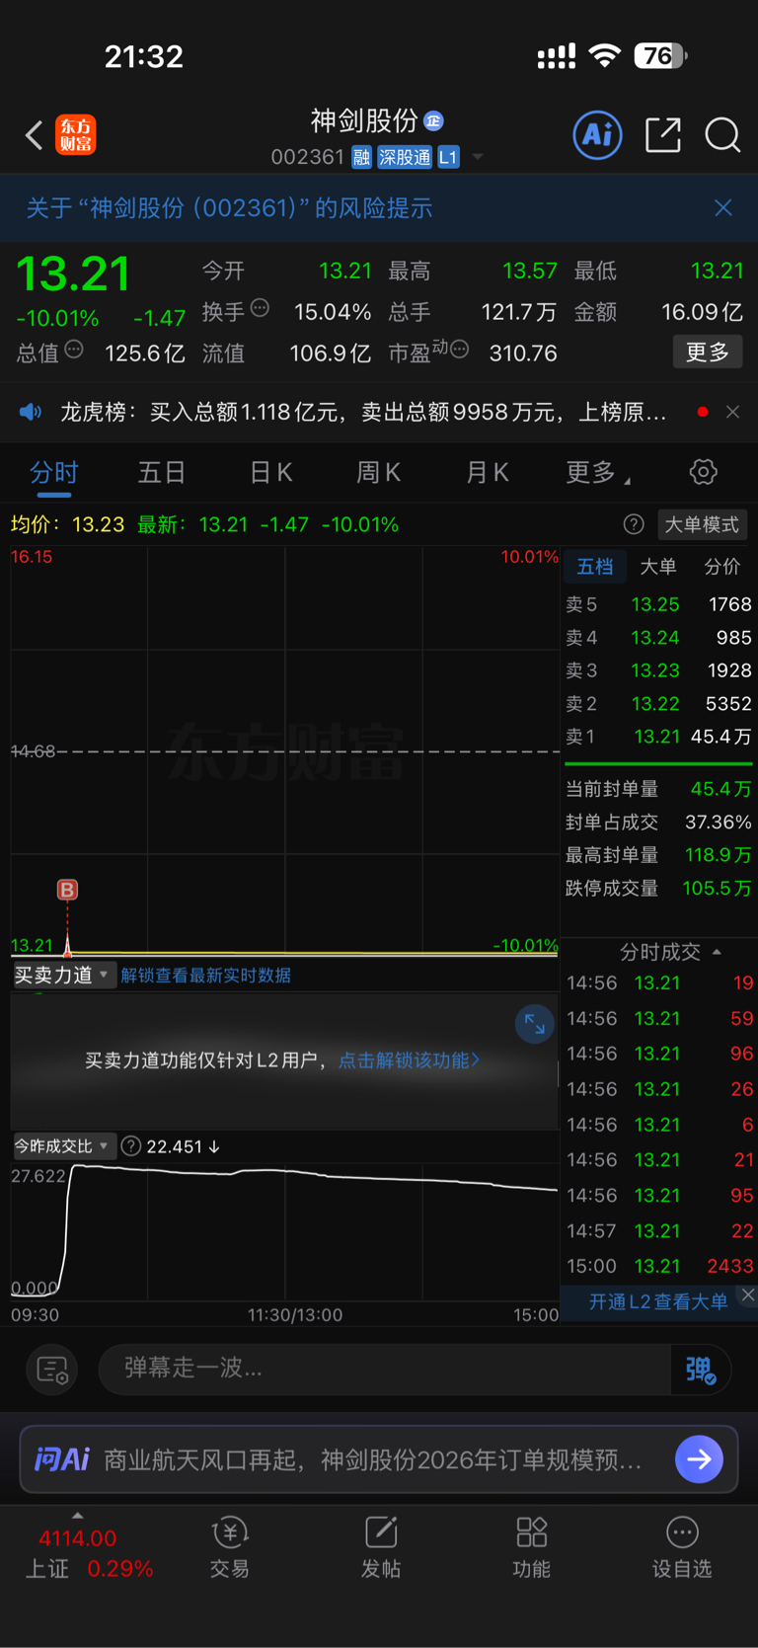This screenshot has height=1648, width=758.
Task: Tap the red B marker on chart
Action: click(x=67, y=890)
